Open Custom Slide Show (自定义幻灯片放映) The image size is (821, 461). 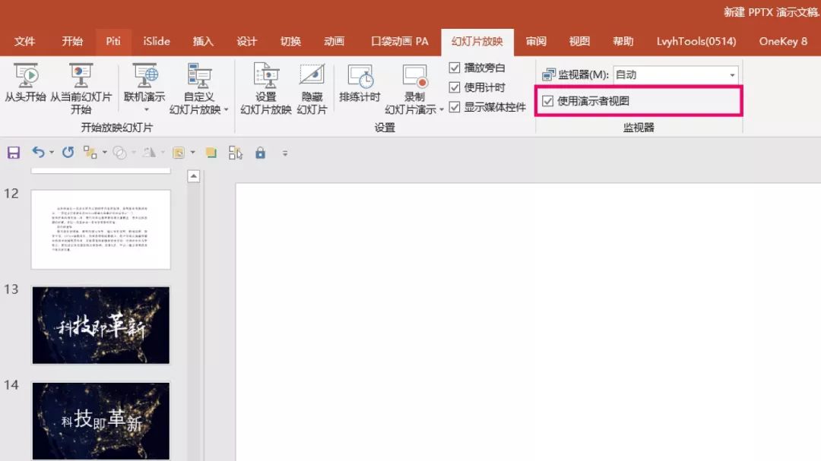tap(198, 88)
